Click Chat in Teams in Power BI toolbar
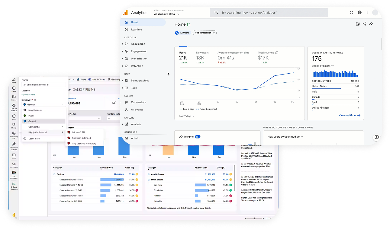The image size is (390, 229). pyautogui.click(x=97, y=80)
